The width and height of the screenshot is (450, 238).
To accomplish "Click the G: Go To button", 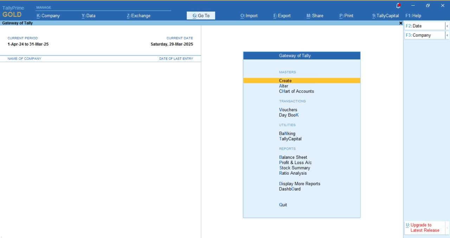I will (201, 16).
